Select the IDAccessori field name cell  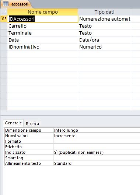coord(43,19)
